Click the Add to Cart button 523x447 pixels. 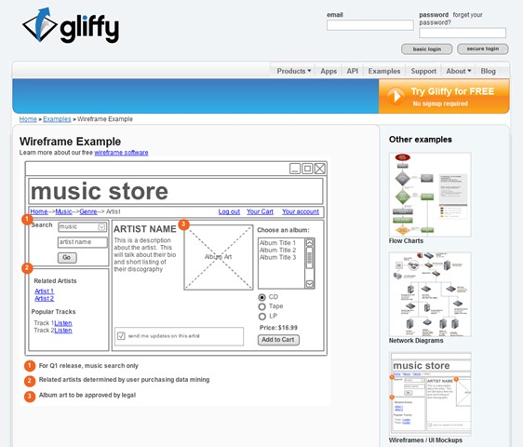278,340
